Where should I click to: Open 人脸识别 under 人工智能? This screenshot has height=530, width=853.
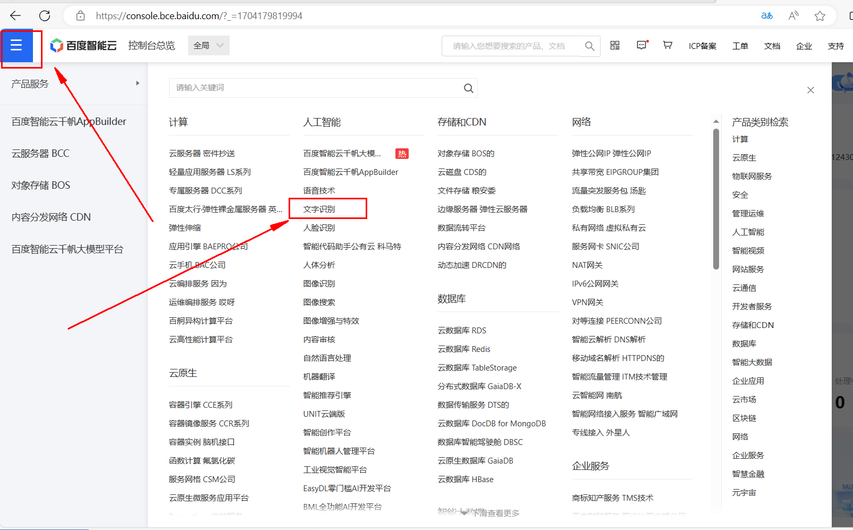tap(319, 228)
